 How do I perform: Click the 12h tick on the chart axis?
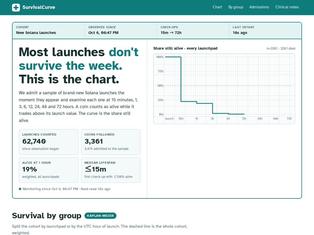pos(244,119)
